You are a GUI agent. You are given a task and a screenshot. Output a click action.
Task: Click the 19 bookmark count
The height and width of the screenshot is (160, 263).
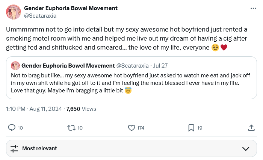click(x=200, y=128)
